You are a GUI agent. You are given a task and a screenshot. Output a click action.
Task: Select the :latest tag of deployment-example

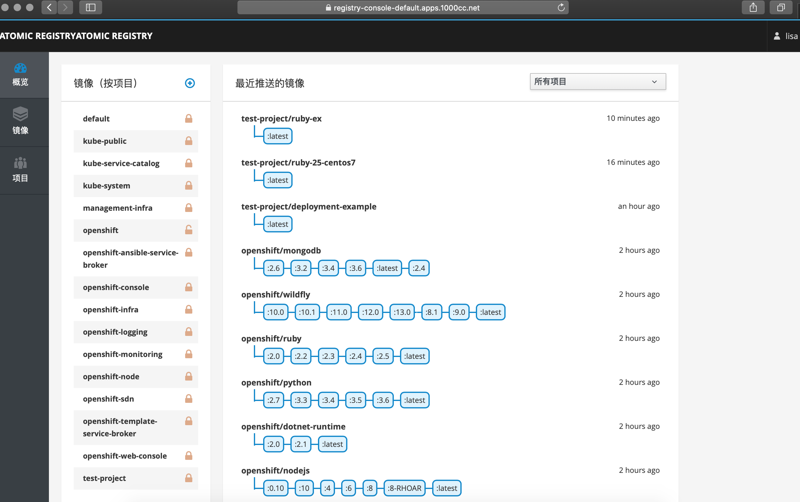(278, 224)
